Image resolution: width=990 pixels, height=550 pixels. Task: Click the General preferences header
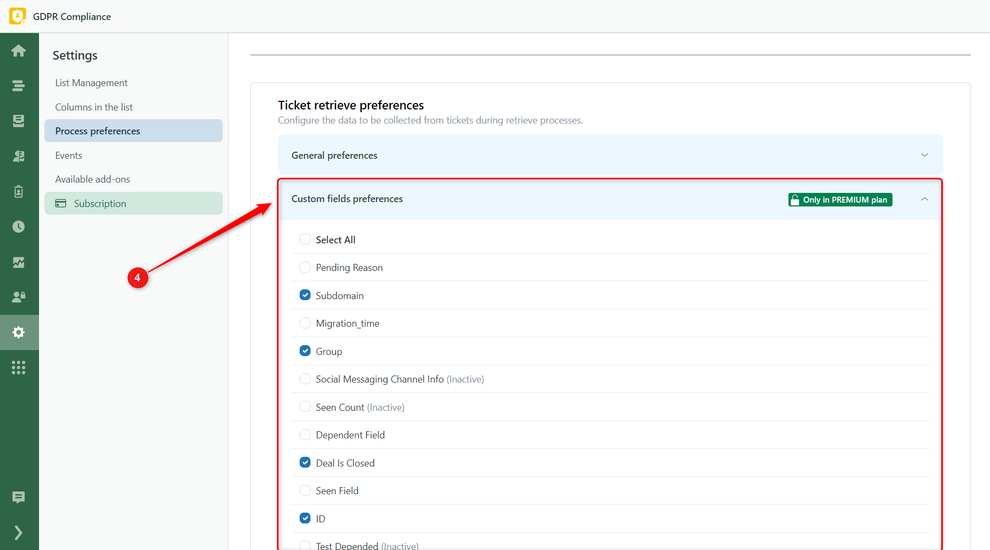coord(610,156)
